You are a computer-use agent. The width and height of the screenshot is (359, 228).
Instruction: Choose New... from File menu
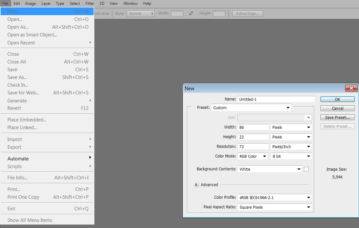[x=47, y=12]
